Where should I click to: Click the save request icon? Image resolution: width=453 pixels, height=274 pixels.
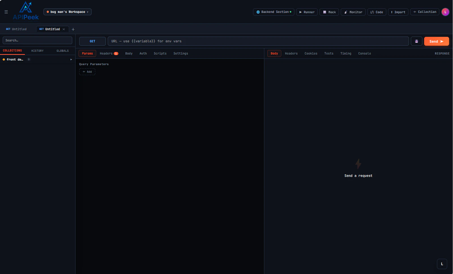pyautogui.click(x=416, y=41)
